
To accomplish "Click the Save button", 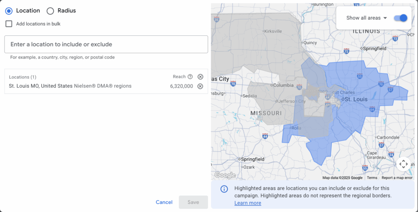I will [x=193, y=202].
